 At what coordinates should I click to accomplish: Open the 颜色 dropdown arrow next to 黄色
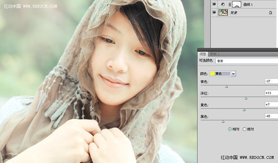[x=233, y=74]
